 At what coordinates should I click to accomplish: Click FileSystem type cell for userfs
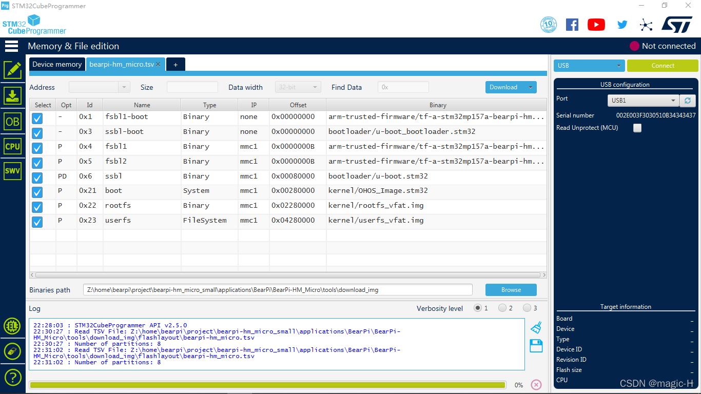(x=205, y=221)
